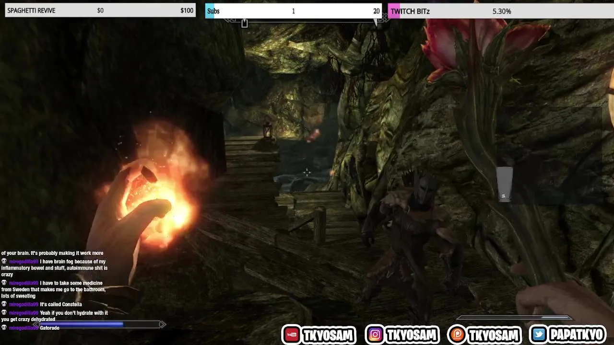Click the chat line 'of your brain. It's probably making it work more'

(x=52, y=253)
